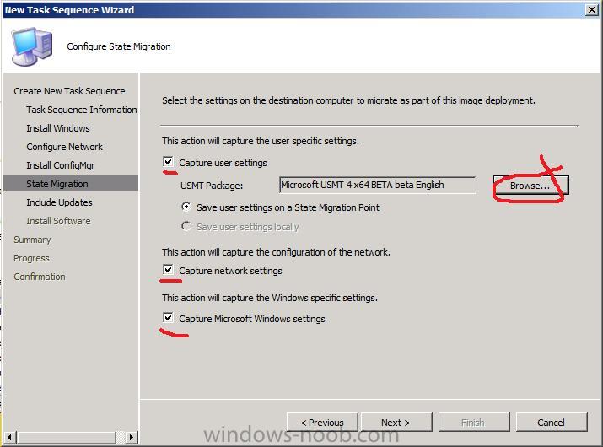The image size is (603, 447).
Task: Uncheck Capture user settings checkbox
Action: click(x=168, y=162)
